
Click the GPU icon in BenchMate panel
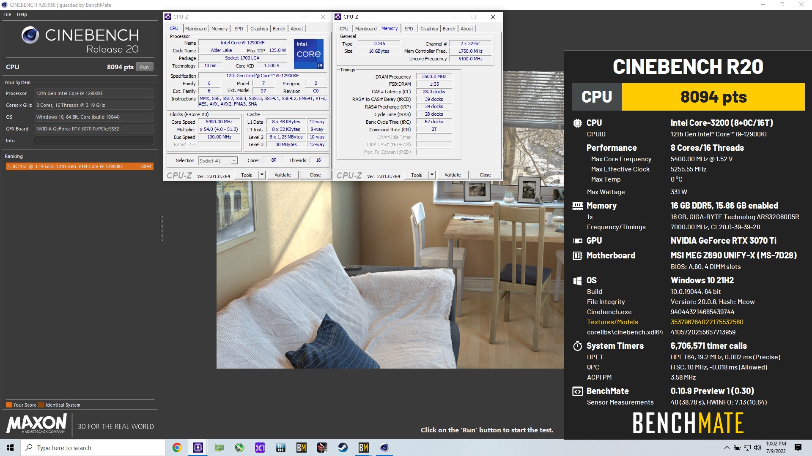[577, 241]
